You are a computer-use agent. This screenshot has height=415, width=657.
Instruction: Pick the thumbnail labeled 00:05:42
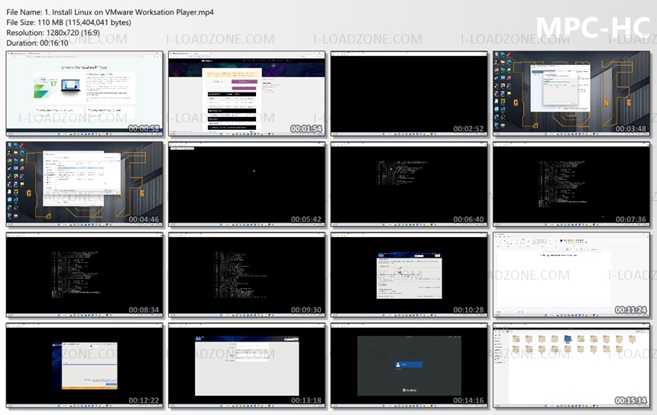[247, 184]
